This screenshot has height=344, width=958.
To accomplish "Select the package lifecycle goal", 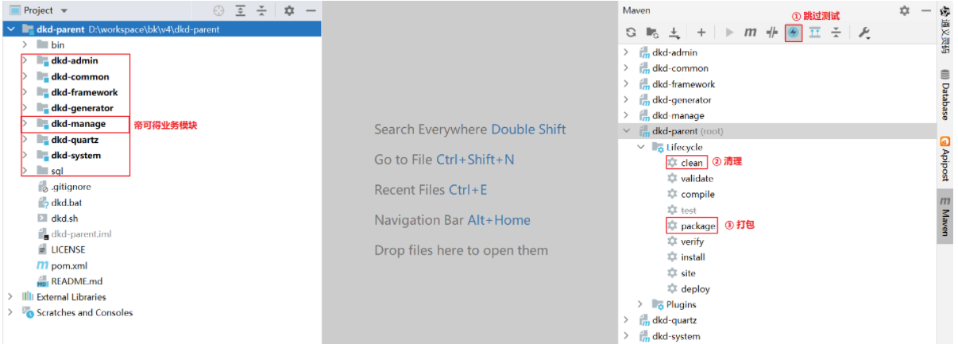I will pyautogui.click(x=697, y=226).
